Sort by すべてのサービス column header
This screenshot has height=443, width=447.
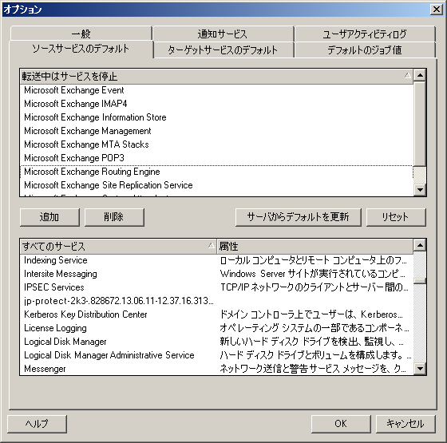pyautogui.click(x=118, y=247)
